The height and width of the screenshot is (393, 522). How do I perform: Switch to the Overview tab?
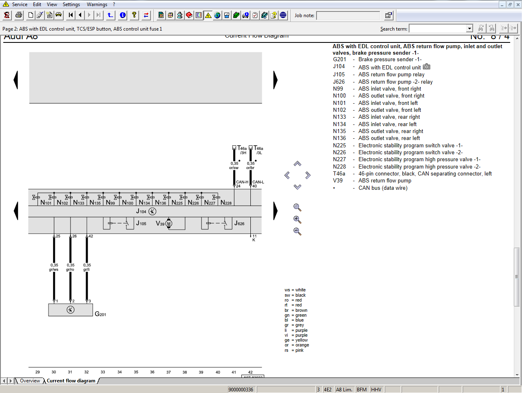pos(30,381)
